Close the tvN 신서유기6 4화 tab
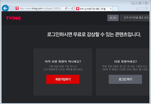 click(111, 9)
